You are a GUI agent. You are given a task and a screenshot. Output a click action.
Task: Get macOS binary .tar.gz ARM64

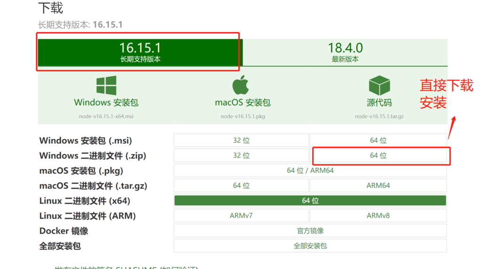tap(378, 185)
